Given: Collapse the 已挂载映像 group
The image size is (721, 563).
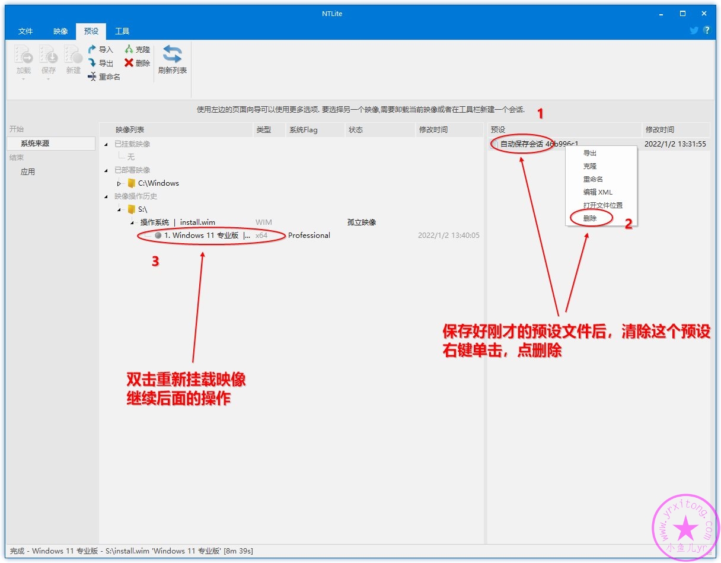Looking at the screenshot, I should [106, 144].
